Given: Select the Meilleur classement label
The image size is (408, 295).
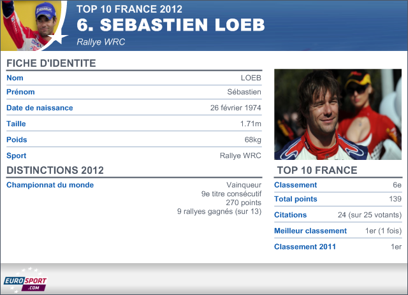Looking at the screenshot, I should (310, 231).
